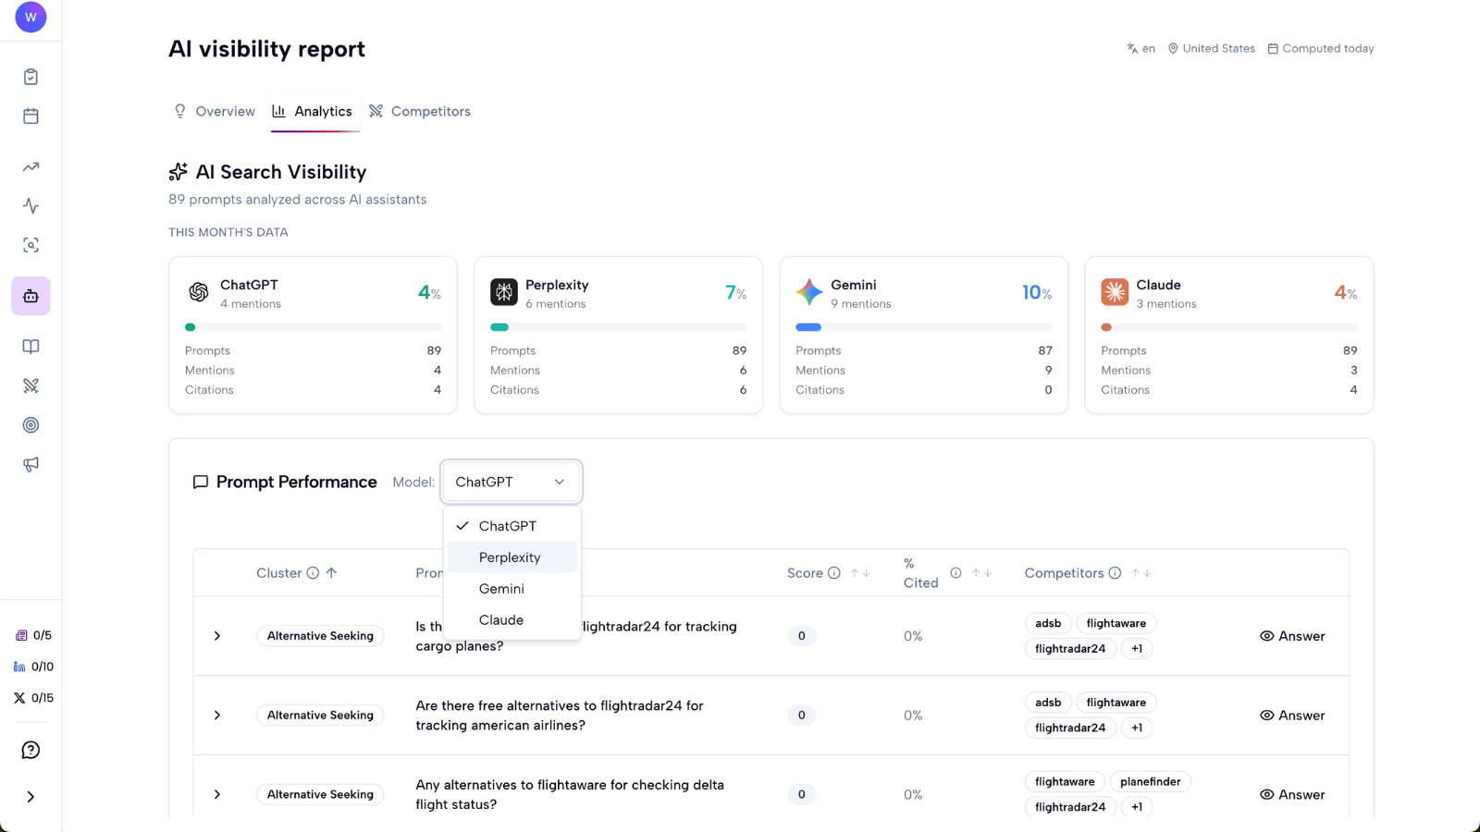
Task: Open the calendar sidebar icon
Action: (x=31, y=116)
